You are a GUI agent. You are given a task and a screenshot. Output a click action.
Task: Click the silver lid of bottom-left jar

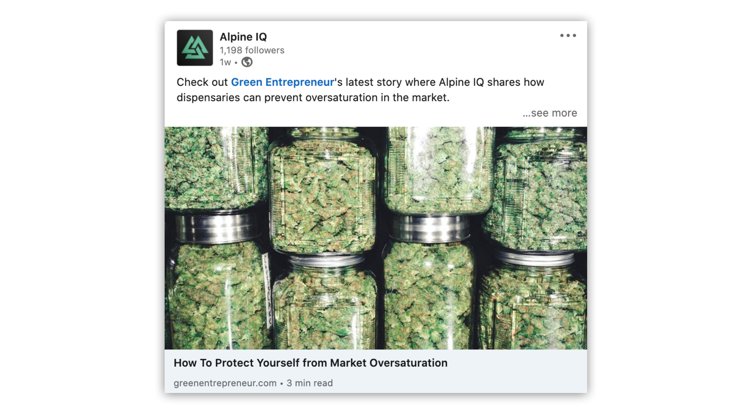point(219,227)
